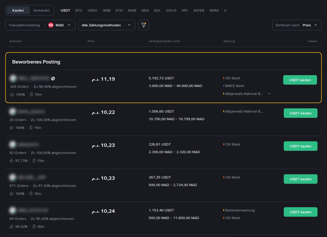Select the USDT coin tab
This screenshot has height=237, width=327.
click(65, 11)
